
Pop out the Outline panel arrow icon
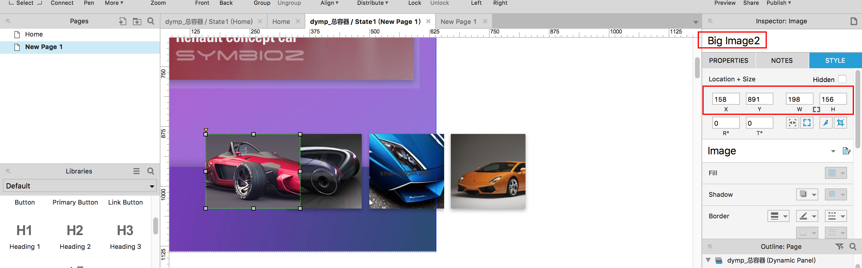point(710,246)
